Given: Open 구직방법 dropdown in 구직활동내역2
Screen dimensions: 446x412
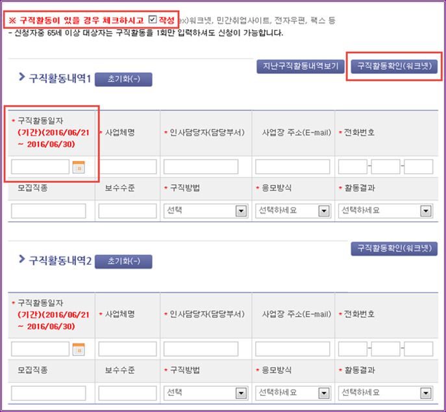Looking at the screenshot, I should click(206, 393).
